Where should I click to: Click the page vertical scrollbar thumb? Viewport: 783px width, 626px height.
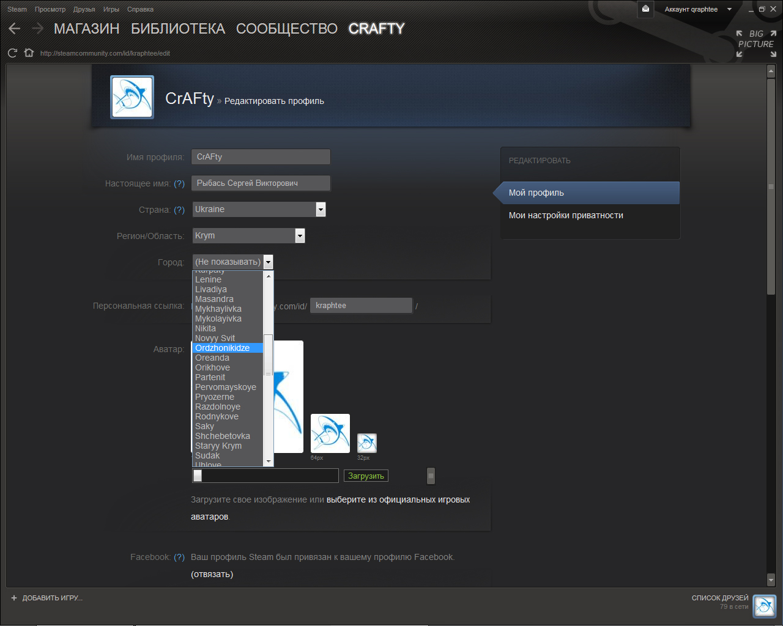coord(771,186)
